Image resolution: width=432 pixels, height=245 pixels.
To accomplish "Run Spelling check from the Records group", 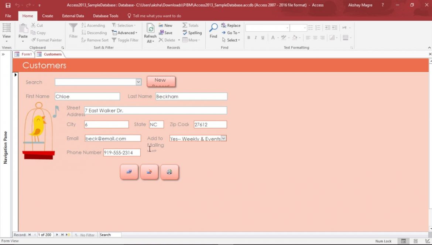I will (x=192, y=33).
